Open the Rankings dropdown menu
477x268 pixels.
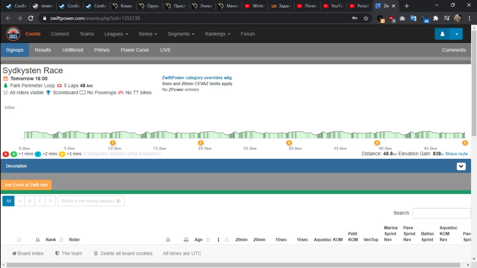click(218, 34)
